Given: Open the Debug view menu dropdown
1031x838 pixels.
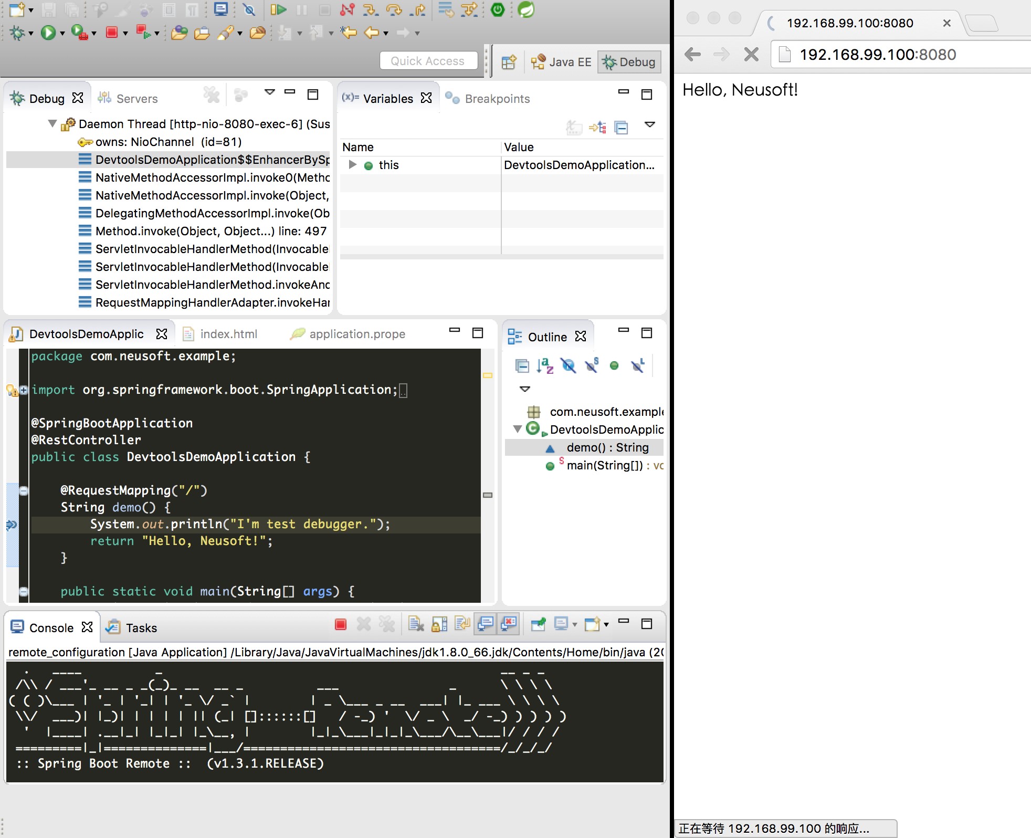Looking at the screenshot, I should click(x=270, y=92).
